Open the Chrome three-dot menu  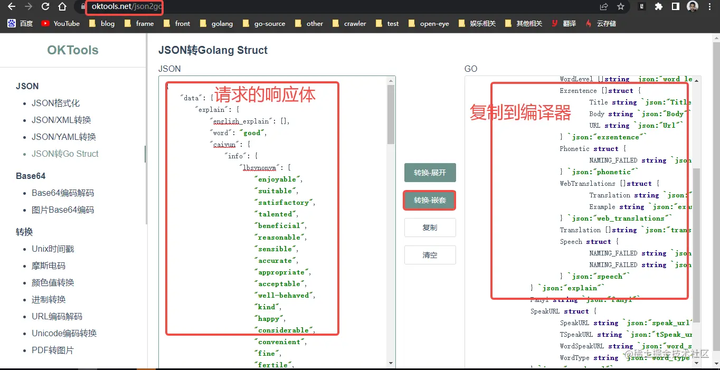coord(709,7)
